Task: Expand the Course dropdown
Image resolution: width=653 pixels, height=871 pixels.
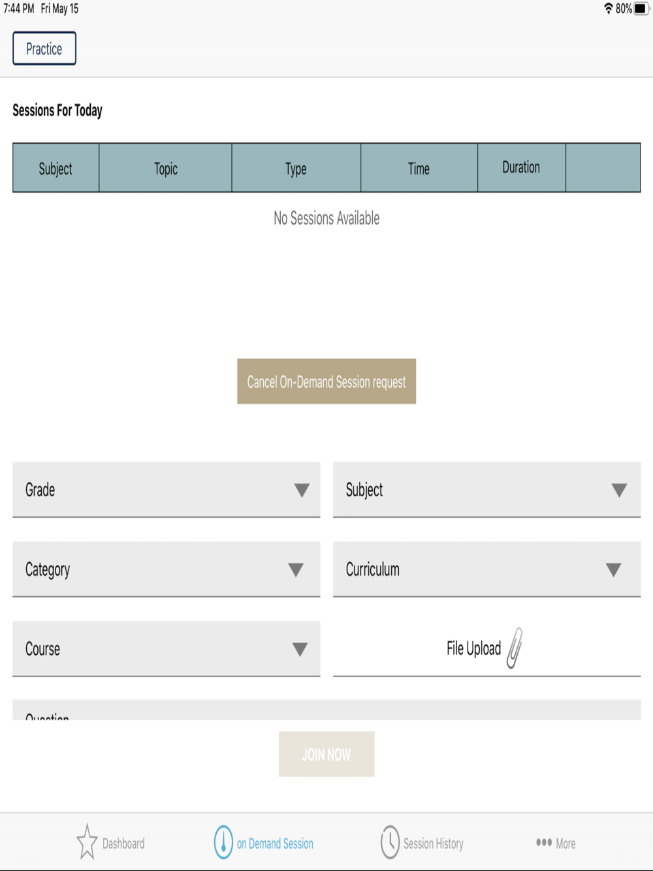Action: pyautogui.click(x=167, y=649)
